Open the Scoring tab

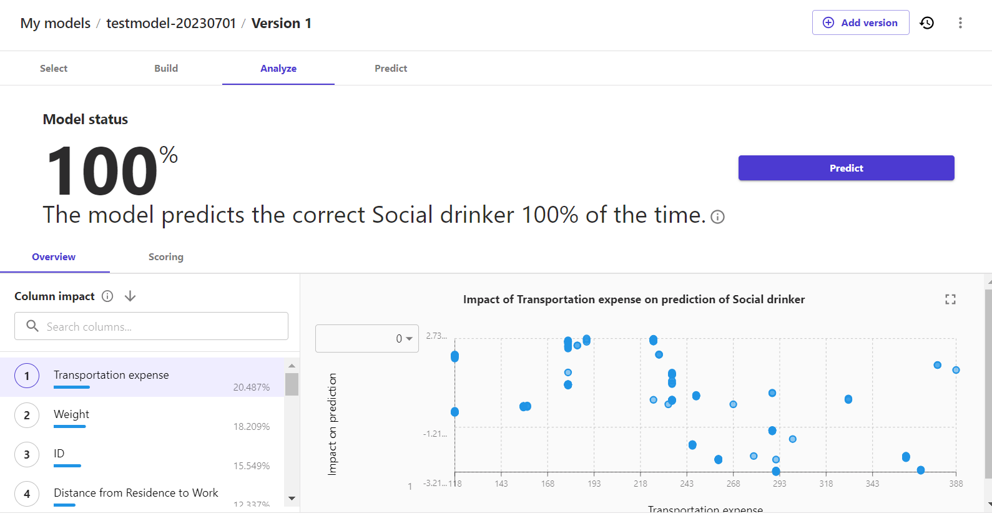166,257
